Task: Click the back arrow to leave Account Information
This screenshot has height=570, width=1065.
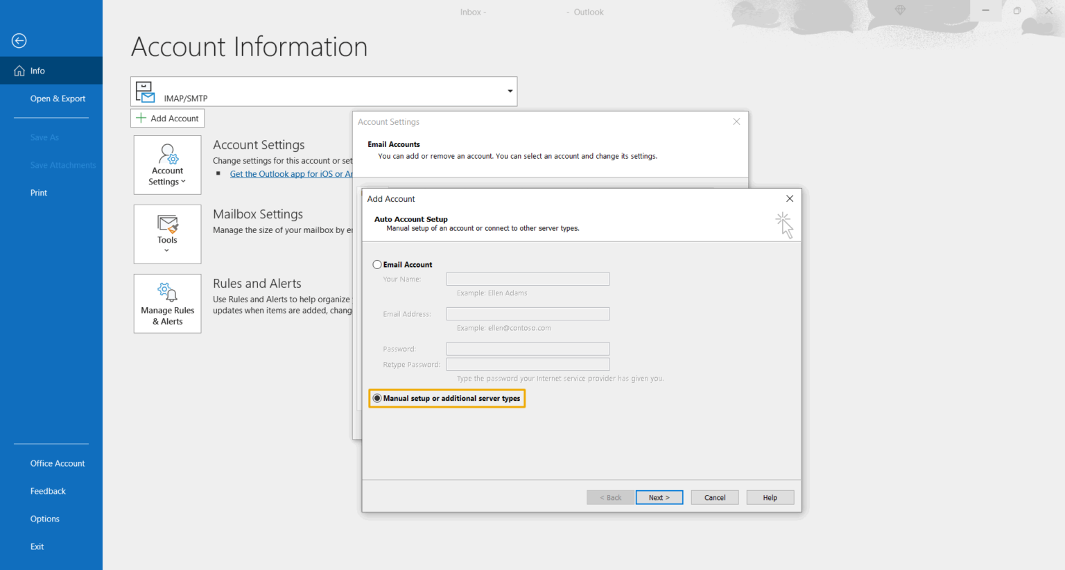Action: pyautogui.click(x=19, y=41)
